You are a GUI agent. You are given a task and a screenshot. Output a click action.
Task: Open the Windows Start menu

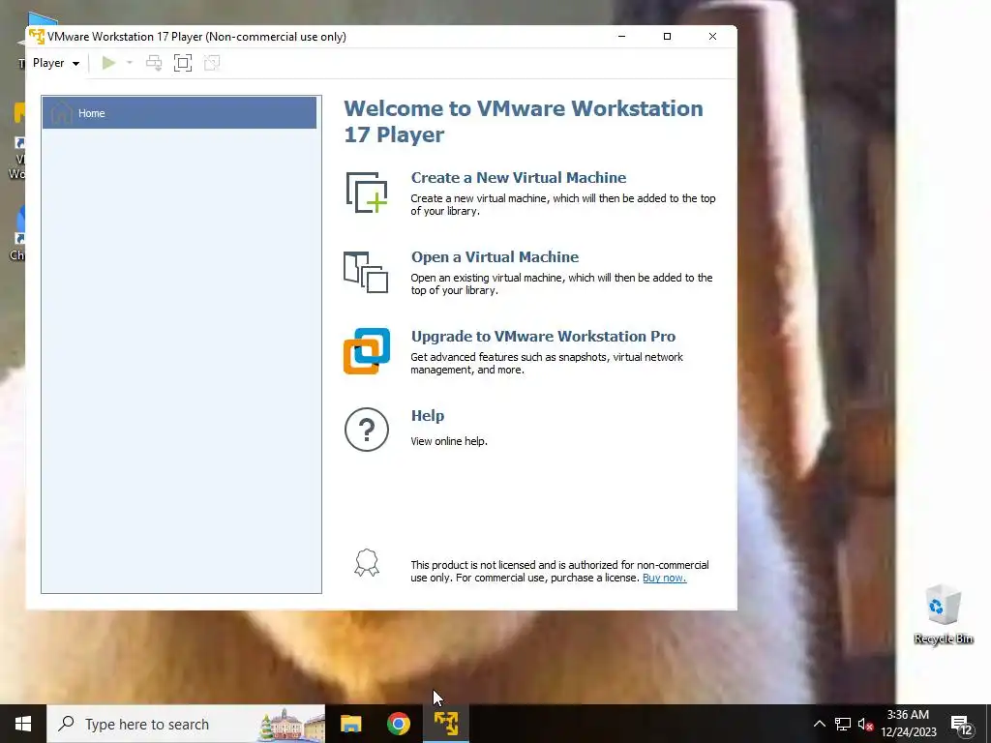point(23,724)
